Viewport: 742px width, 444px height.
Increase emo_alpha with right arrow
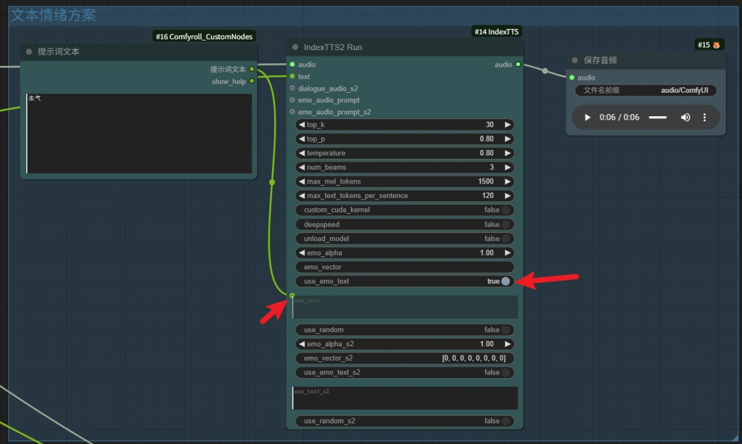[x=507, y=253]
